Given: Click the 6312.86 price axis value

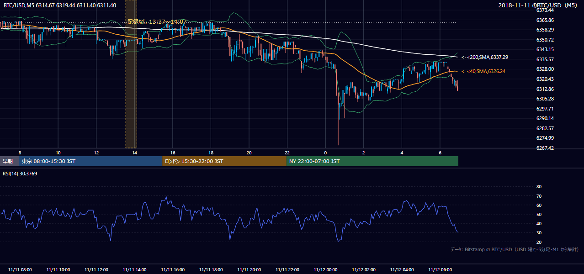Looking at the screenshot, I should [545, 89].
